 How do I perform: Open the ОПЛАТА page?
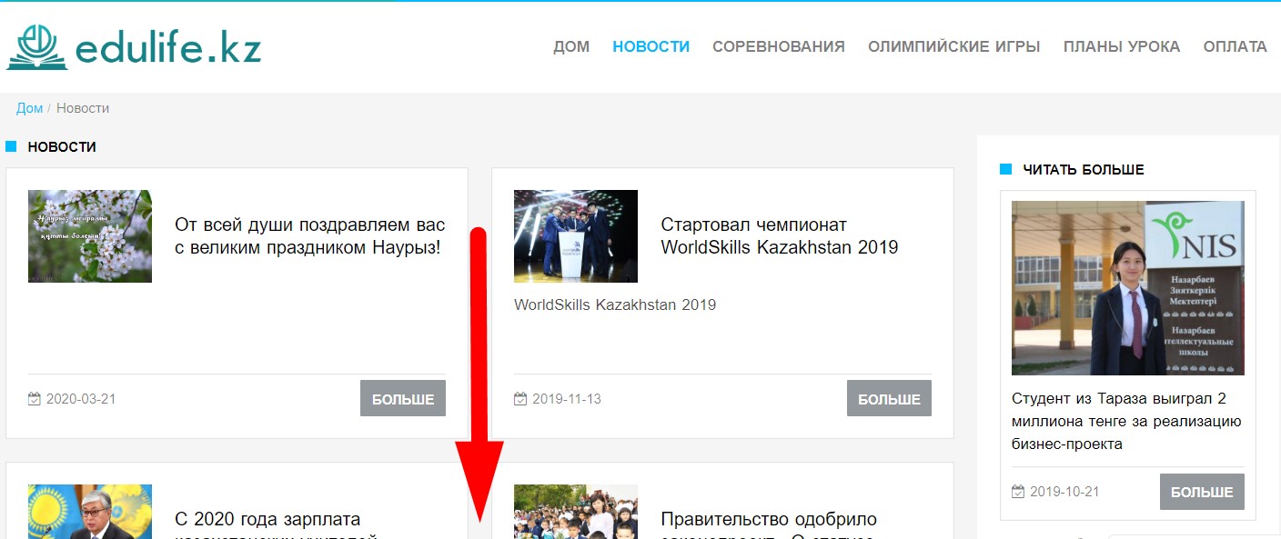click(x=1235, y=46)
